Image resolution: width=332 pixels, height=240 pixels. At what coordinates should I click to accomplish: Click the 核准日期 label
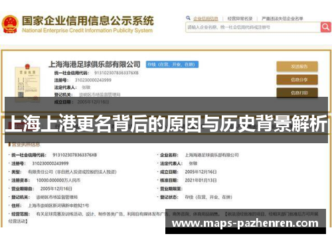pos(169,180)
